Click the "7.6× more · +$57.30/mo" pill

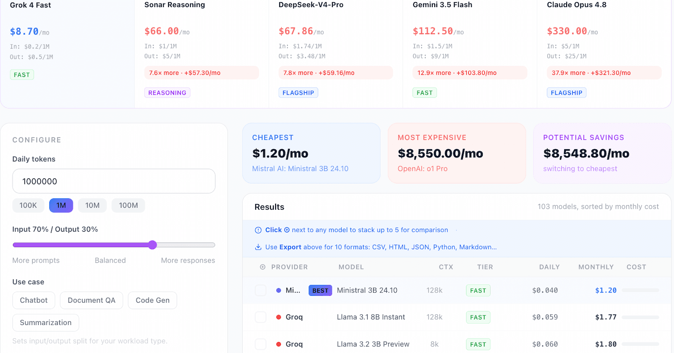(x=201, y=73)
